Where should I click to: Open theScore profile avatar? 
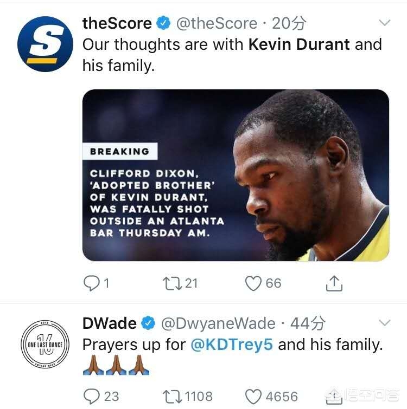tap(45, 44)
